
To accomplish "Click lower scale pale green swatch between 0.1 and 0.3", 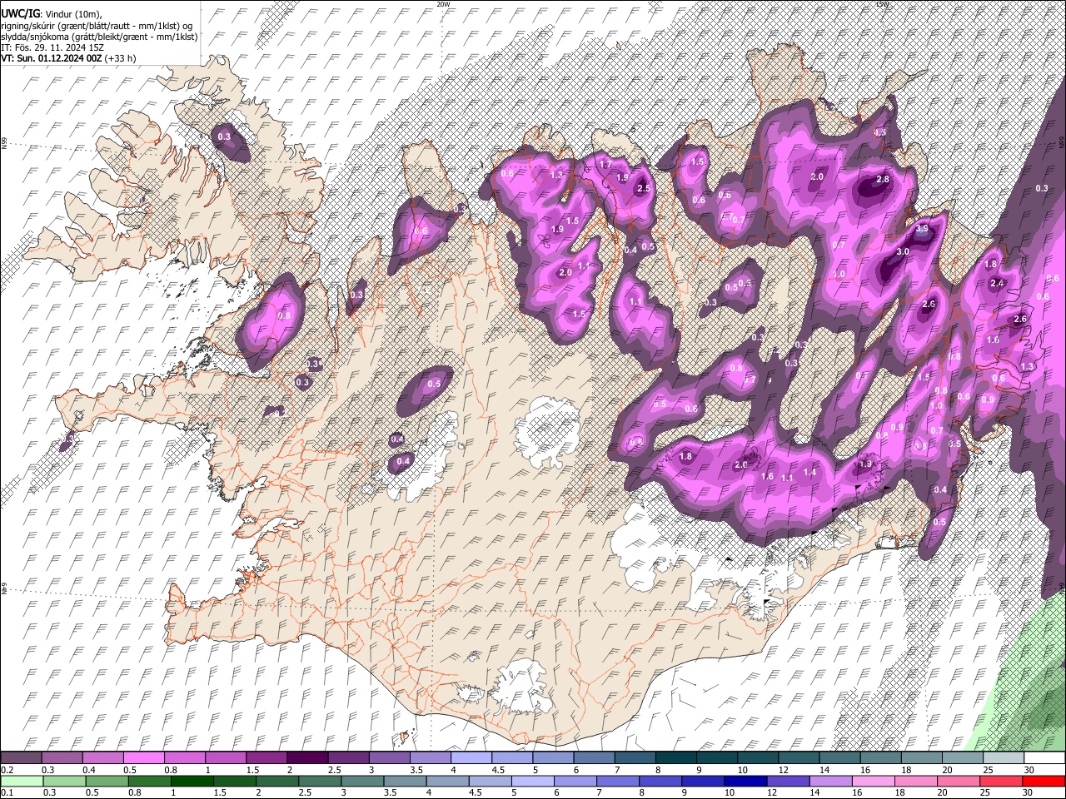I will click(x=21, y=781).
